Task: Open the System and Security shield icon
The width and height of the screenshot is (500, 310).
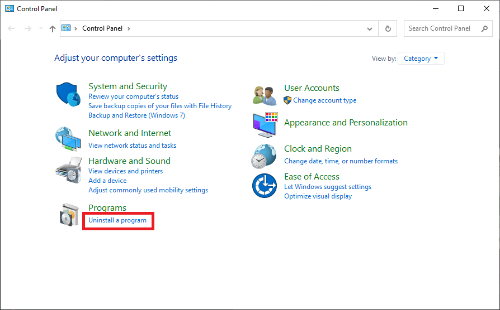Action: [x=68, y=94]
